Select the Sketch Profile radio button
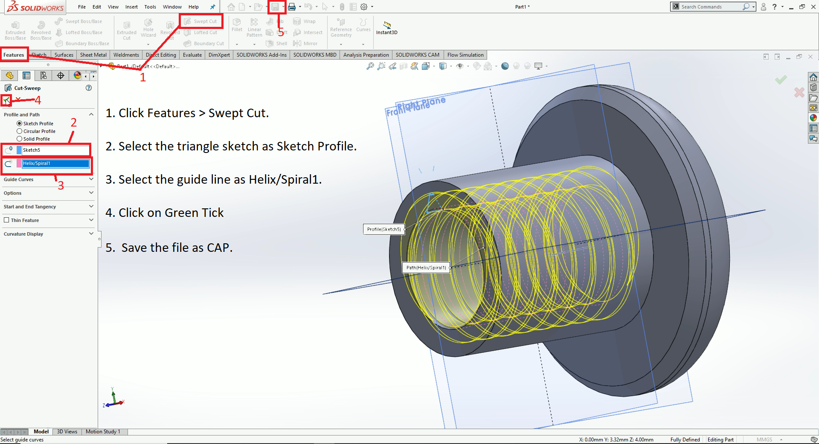 [x=19, y=124]
